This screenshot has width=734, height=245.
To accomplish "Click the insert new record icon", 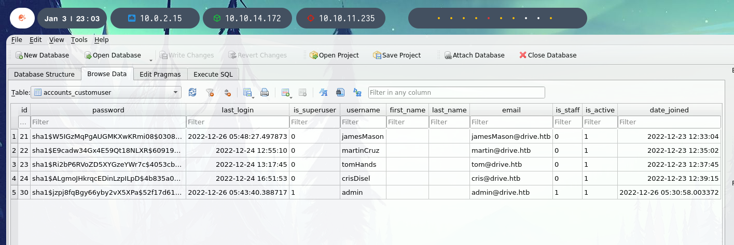I will click(x=285, y=93).
